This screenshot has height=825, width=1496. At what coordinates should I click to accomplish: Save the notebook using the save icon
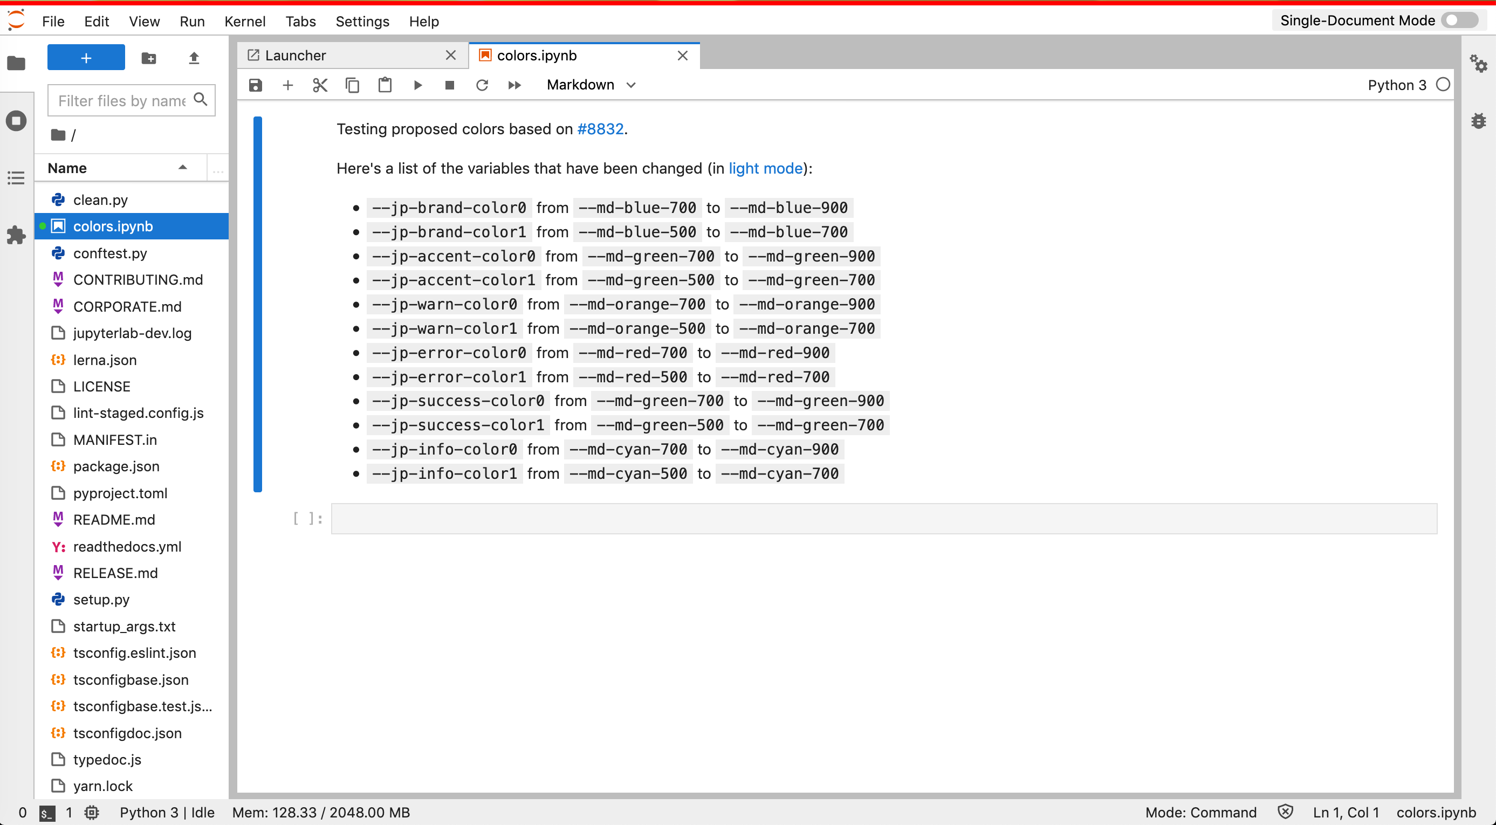pos(255,85)
